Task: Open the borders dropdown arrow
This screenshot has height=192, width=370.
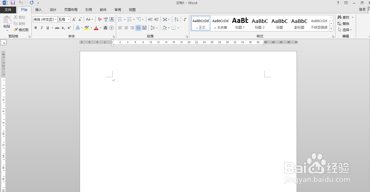Action: 178,28
